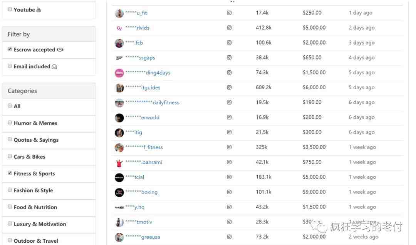Select the All categories checkbox

(10, 106)
